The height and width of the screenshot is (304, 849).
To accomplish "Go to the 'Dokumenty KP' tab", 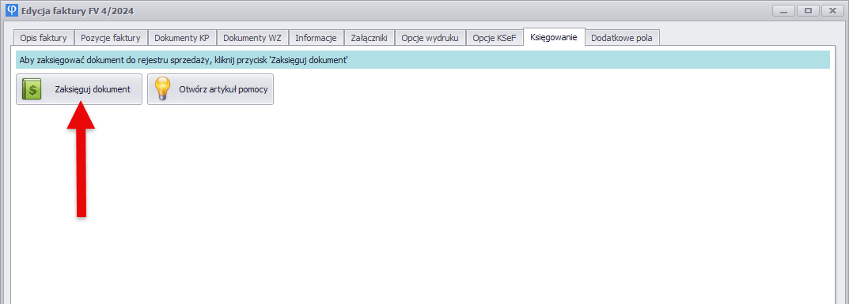I will click(182, 39).
